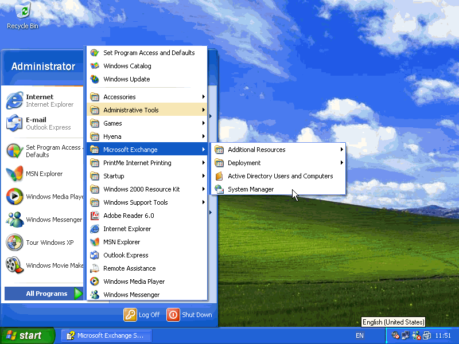Expand the Accessories folder

coord(147,97)
